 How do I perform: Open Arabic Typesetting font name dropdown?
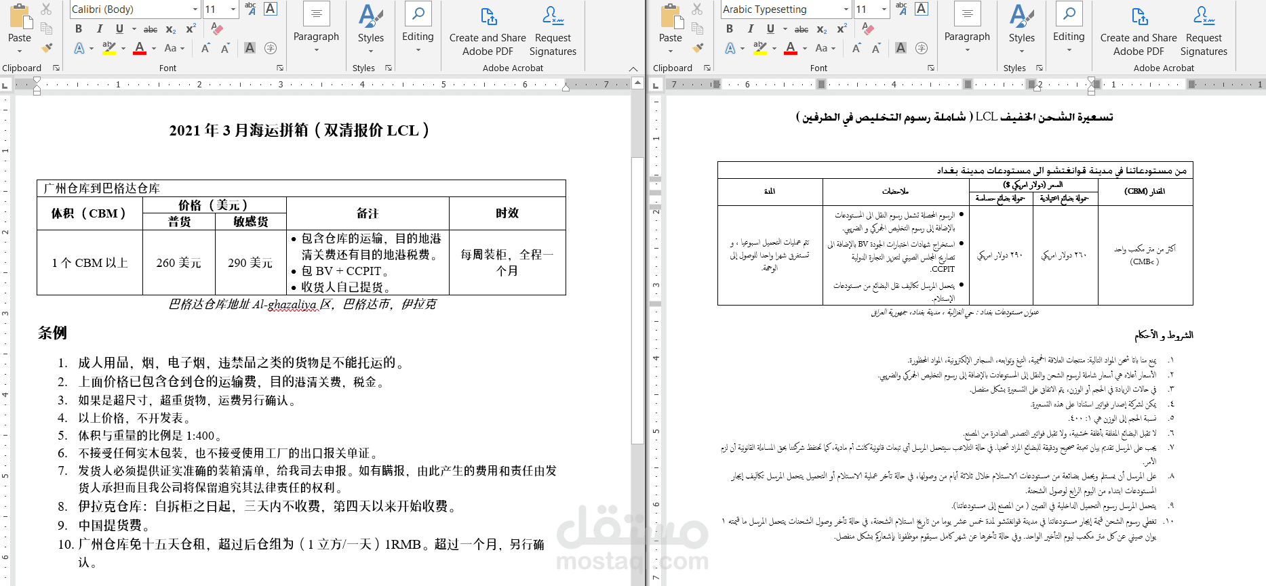coord(846,9)
